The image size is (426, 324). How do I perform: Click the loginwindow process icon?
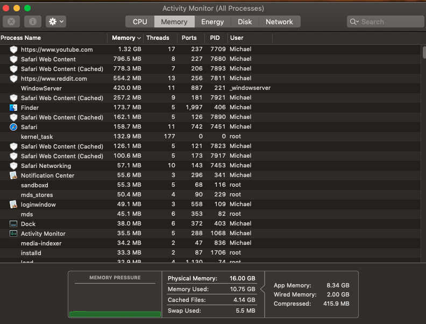[x=13, y=205]
